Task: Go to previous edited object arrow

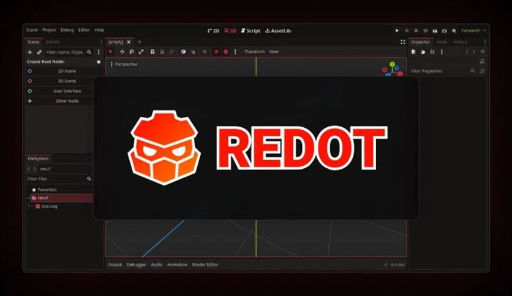Action: click(467, 52)
